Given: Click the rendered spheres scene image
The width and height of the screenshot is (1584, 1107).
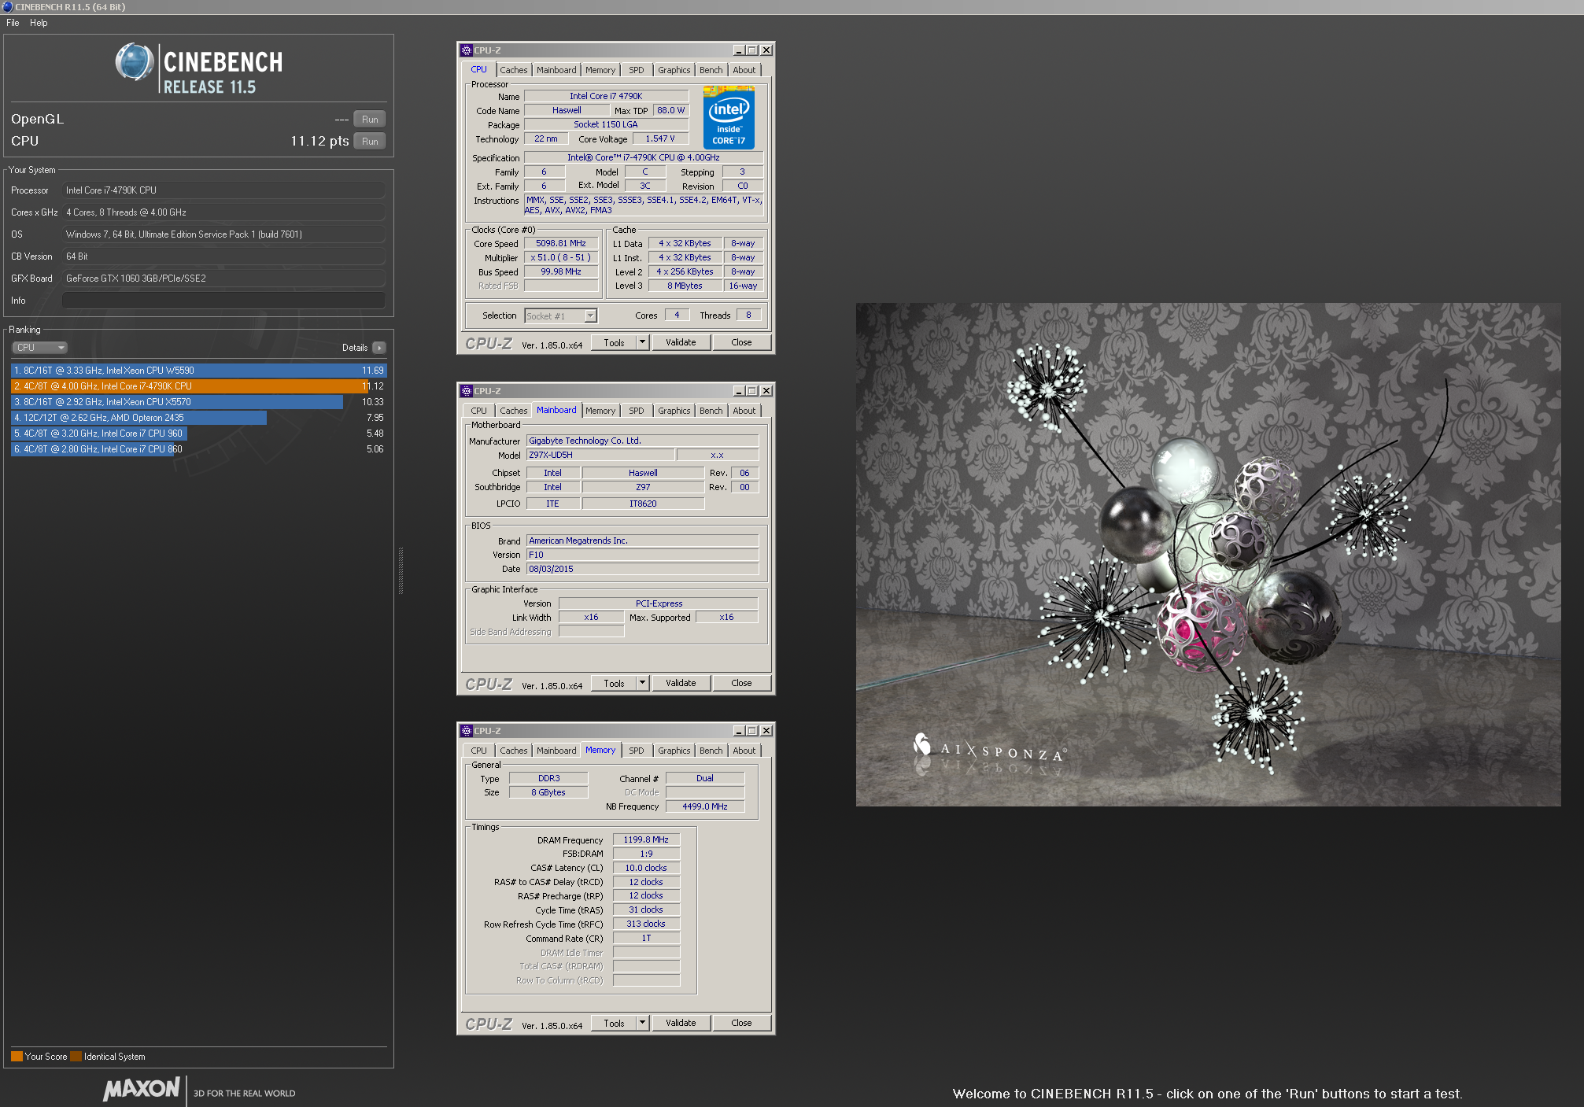Looking at the screenshot, I should [1208, 554].
